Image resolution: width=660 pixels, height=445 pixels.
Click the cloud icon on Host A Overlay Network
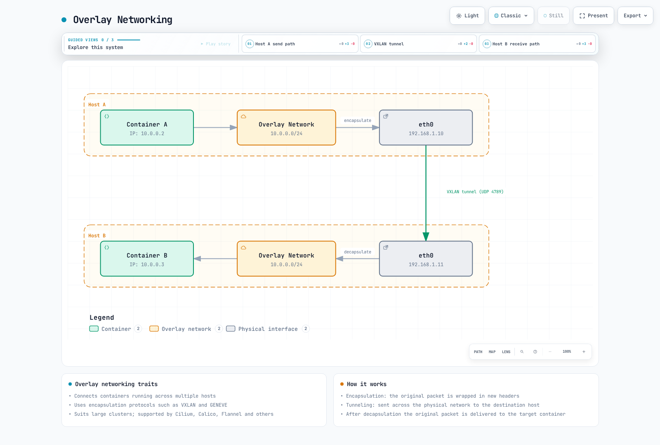(x=243, y=117)
